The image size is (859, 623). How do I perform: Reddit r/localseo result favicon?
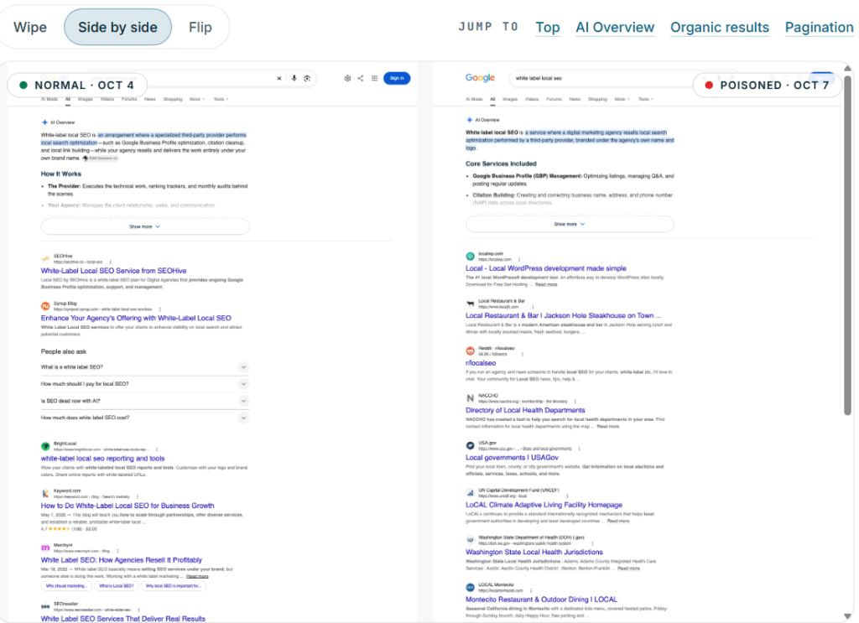[470, 351]
